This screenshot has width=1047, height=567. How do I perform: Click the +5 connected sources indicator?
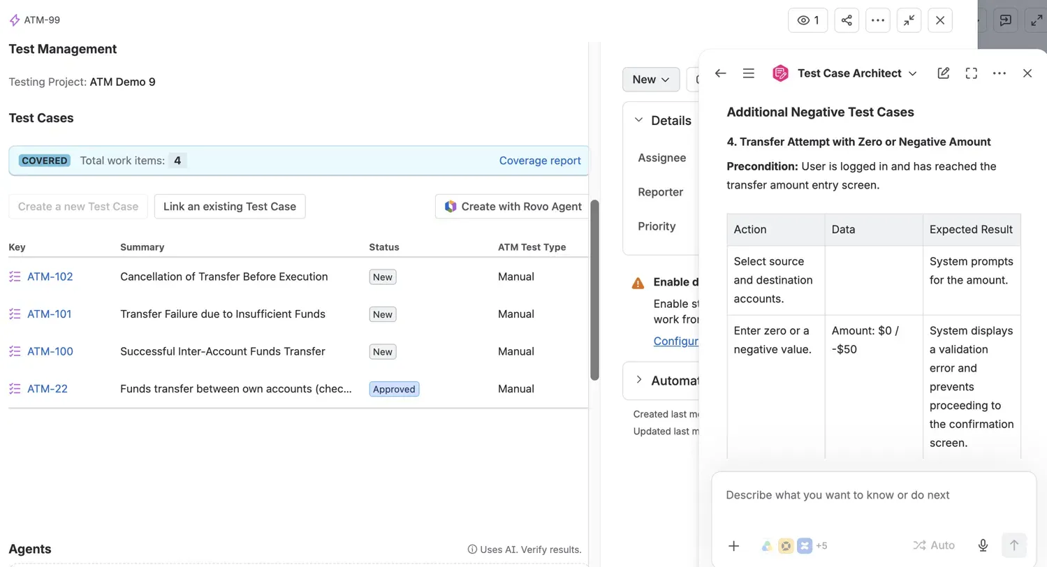tap(821, 545)
